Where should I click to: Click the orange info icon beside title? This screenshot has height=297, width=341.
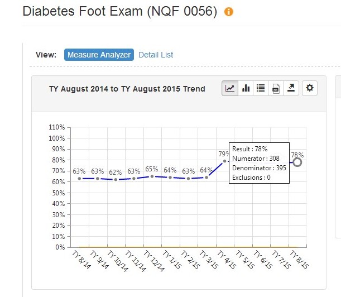tap(229, 12)
